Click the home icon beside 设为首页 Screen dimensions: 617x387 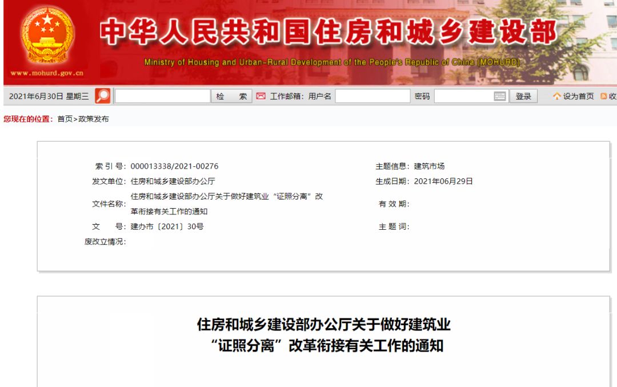(x=556, y=96)
